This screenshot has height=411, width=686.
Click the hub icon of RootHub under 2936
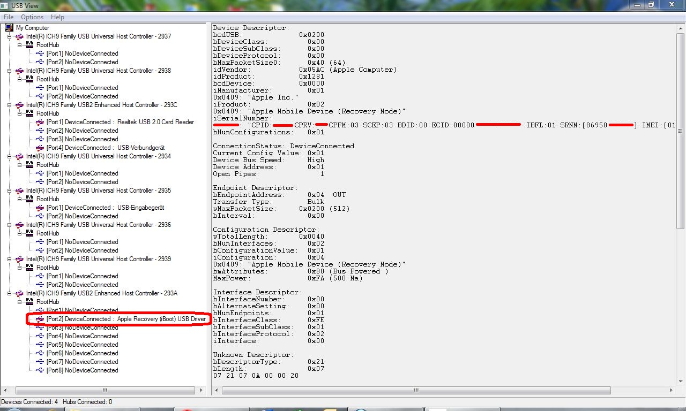click(x=30, y=233)
